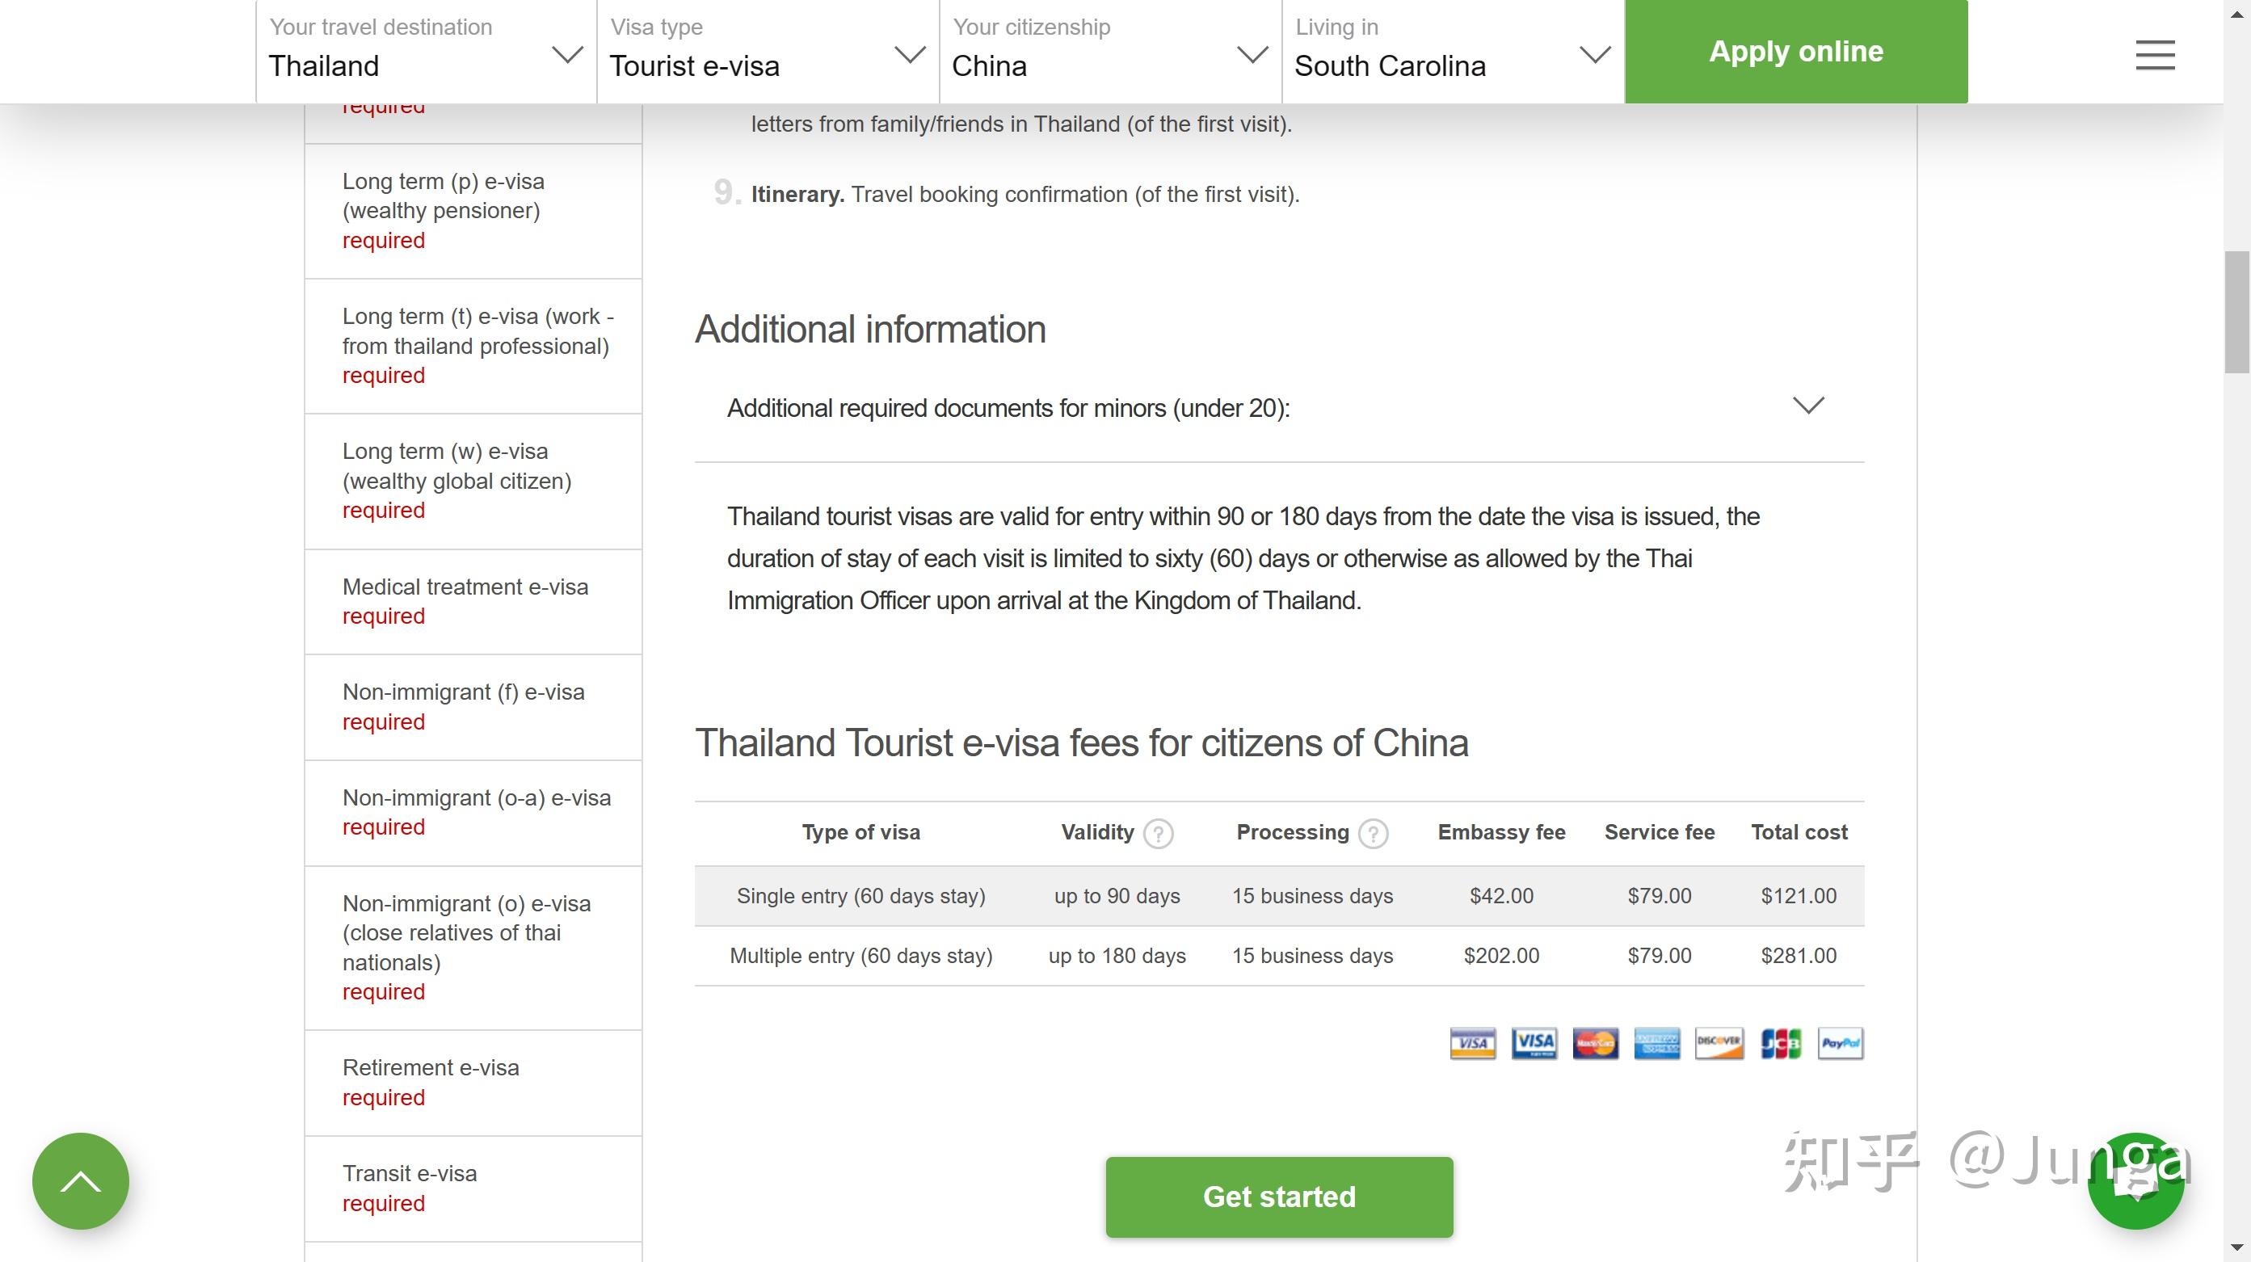Select Retirement e-visa in sidebar
This screenshot has height=1262, width=2251.
pos(473,1082)
